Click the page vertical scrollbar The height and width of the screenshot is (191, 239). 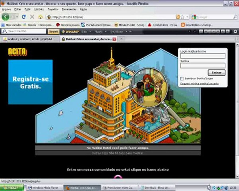point(237,110)
